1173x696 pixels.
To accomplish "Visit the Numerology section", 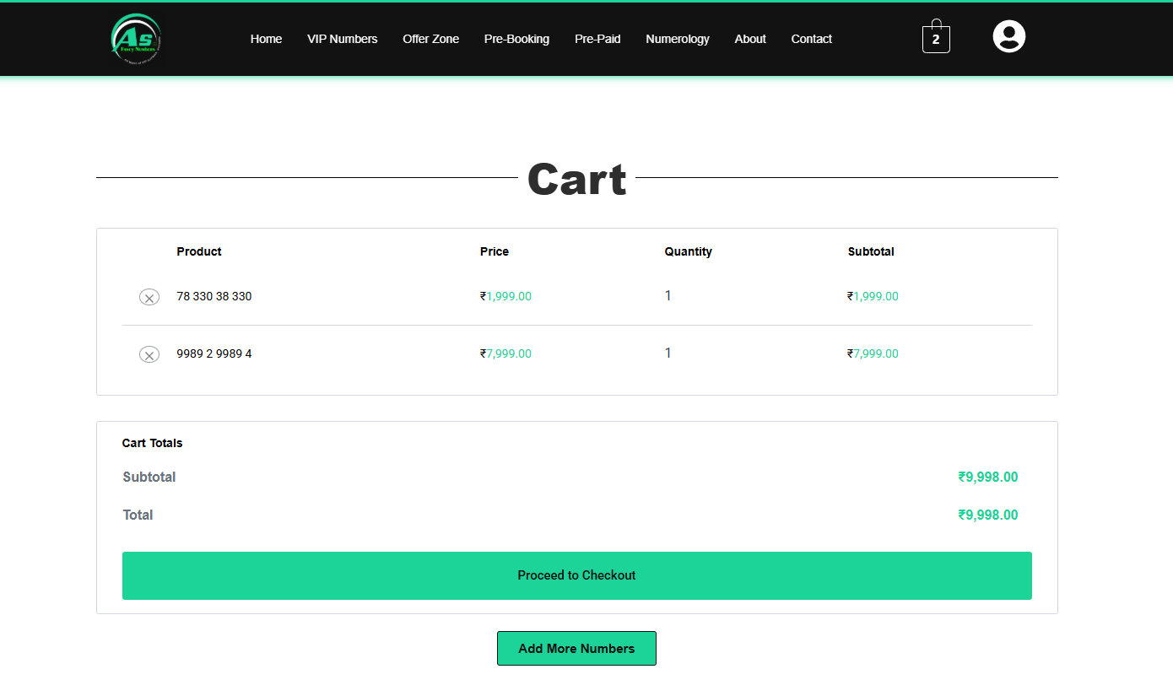I will click(x=677, y=39).
